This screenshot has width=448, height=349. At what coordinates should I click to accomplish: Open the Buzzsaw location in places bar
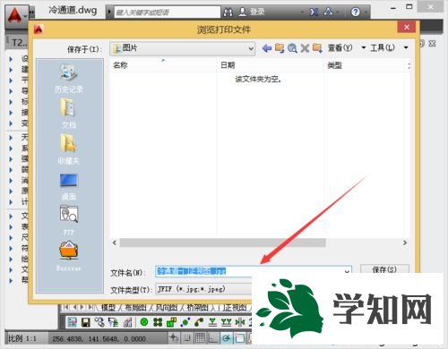click(69, 256)
